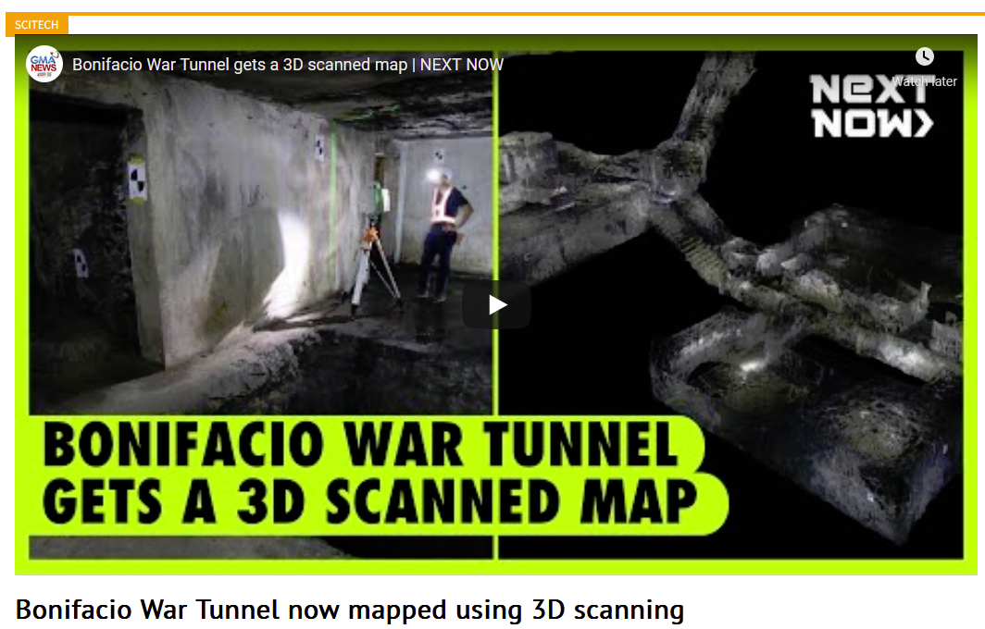985x629 pixels.
Task: Open the GMA News channel logo
Action: coord(44,64)
